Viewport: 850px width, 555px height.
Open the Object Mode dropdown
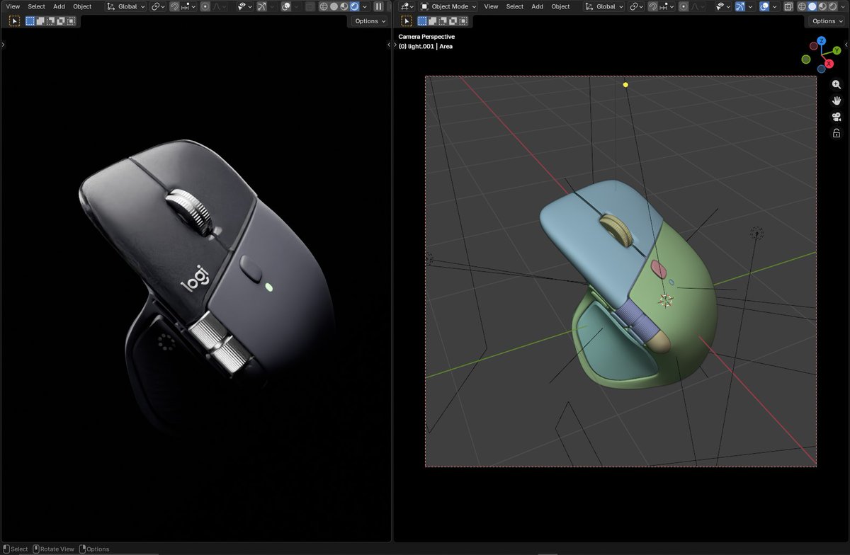tap(448, 6)
